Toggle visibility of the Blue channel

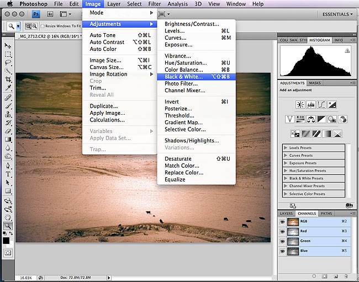coord(283,251)
